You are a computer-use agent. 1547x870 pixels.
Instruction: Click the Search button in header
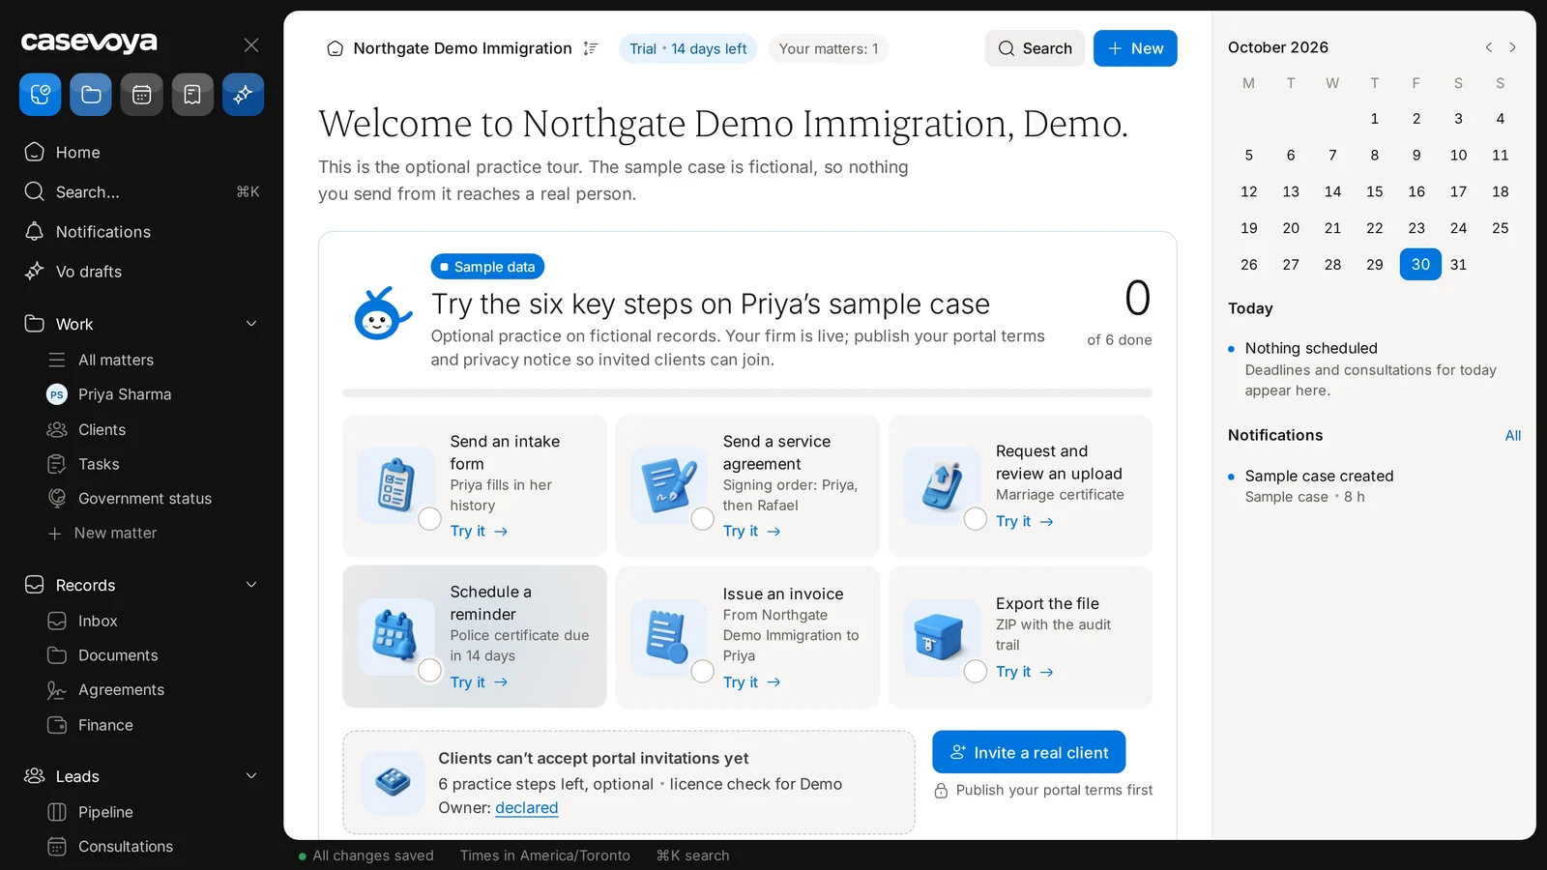click(1036, 48)
